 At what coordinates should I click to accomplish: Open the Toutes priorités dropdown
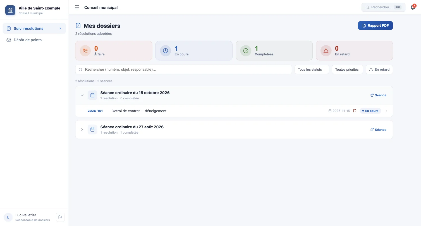(x=347, y=70)
